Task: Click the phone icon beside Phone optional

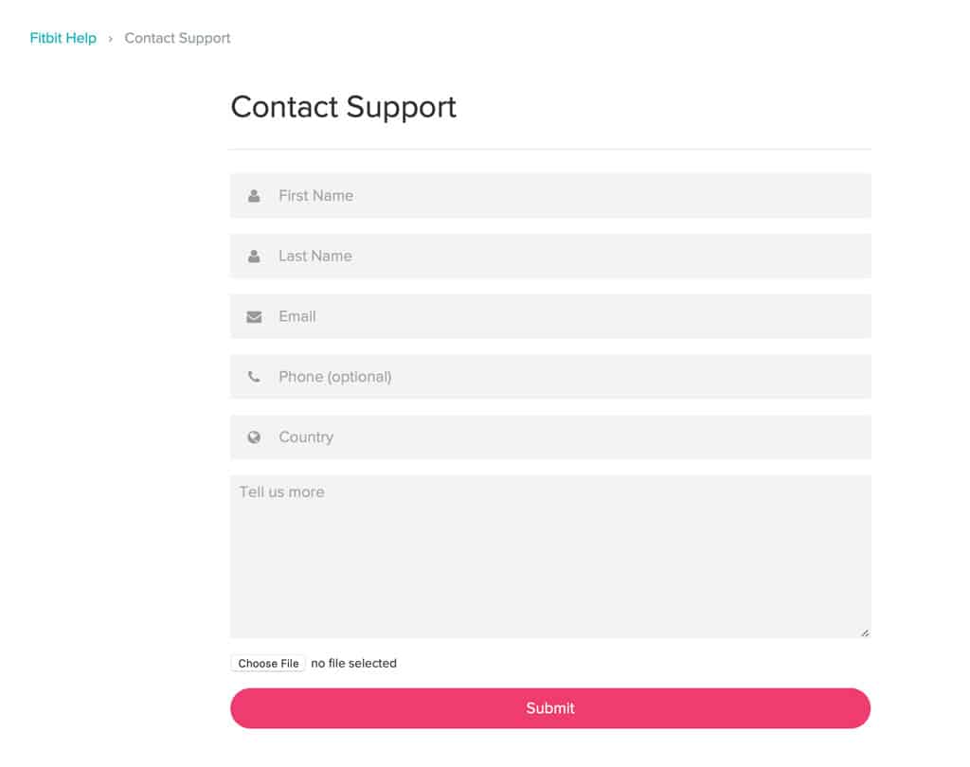Action: click(253, 376)
